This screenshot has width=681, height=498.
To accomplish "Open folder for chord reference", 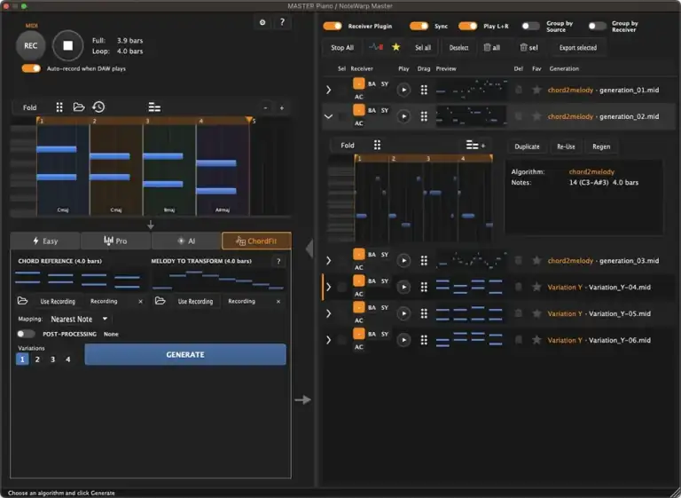I will (x=22, y=301).
